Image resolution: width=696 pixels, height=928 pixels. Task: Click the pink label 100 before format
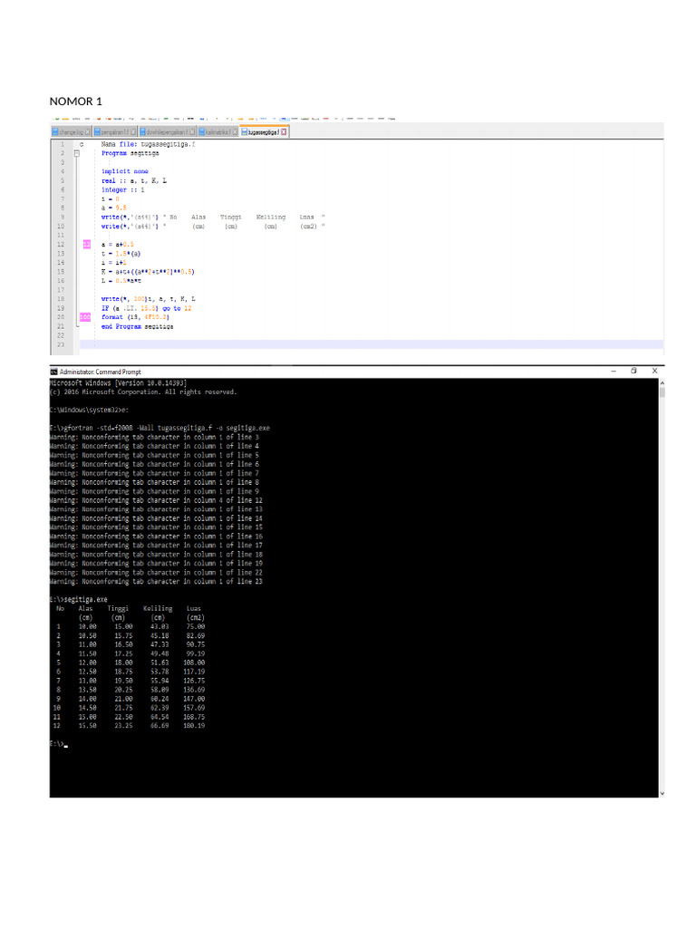(x=85, y=317)
